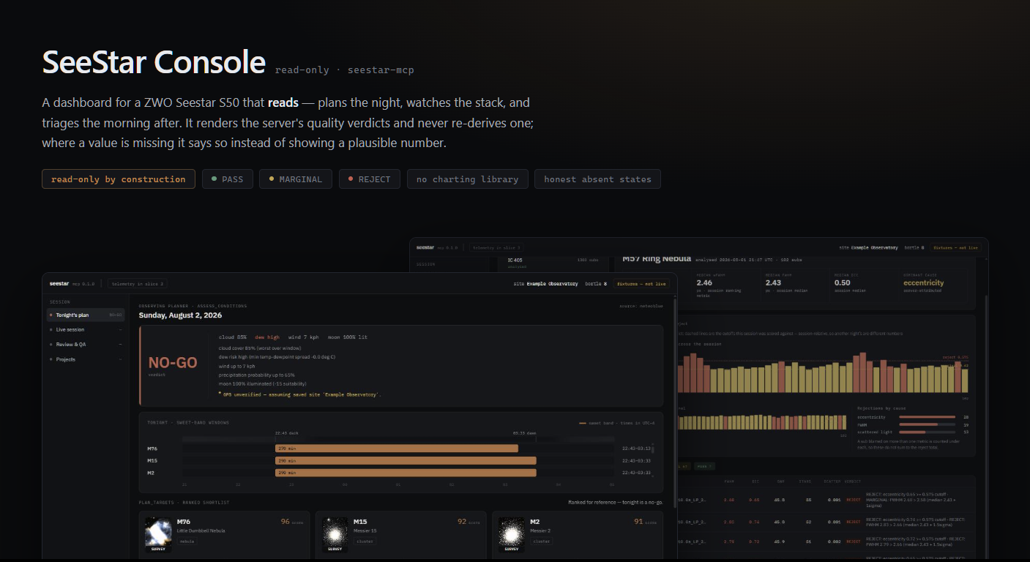Select the 'read-only by construction' badge
Image resolution: width=1030 pixels, height=562 pixels.
coord(119,179)
